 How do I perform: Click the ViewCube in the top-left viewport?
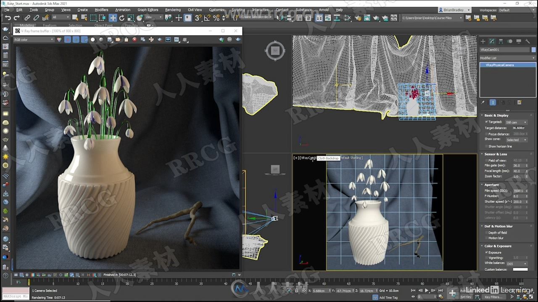[275, 51]
